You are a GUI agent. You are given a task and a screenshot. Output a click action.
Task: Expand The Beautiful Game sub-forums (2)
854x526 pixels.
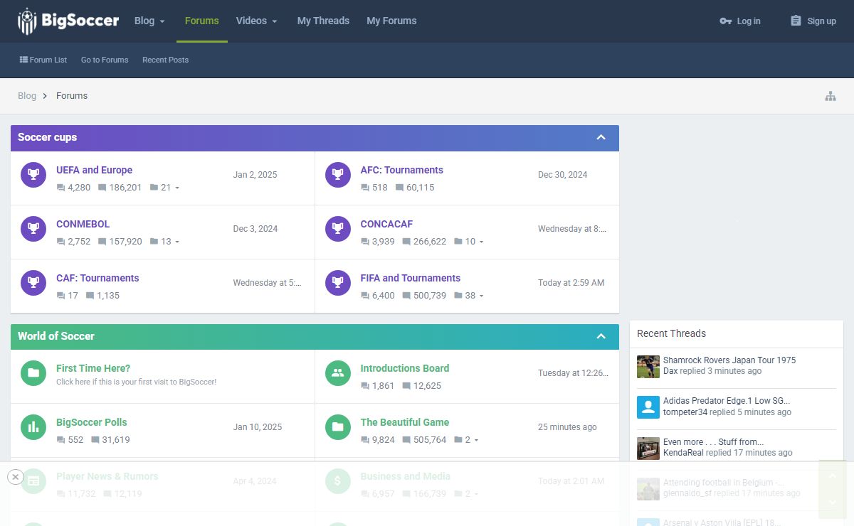coord(467,440)
